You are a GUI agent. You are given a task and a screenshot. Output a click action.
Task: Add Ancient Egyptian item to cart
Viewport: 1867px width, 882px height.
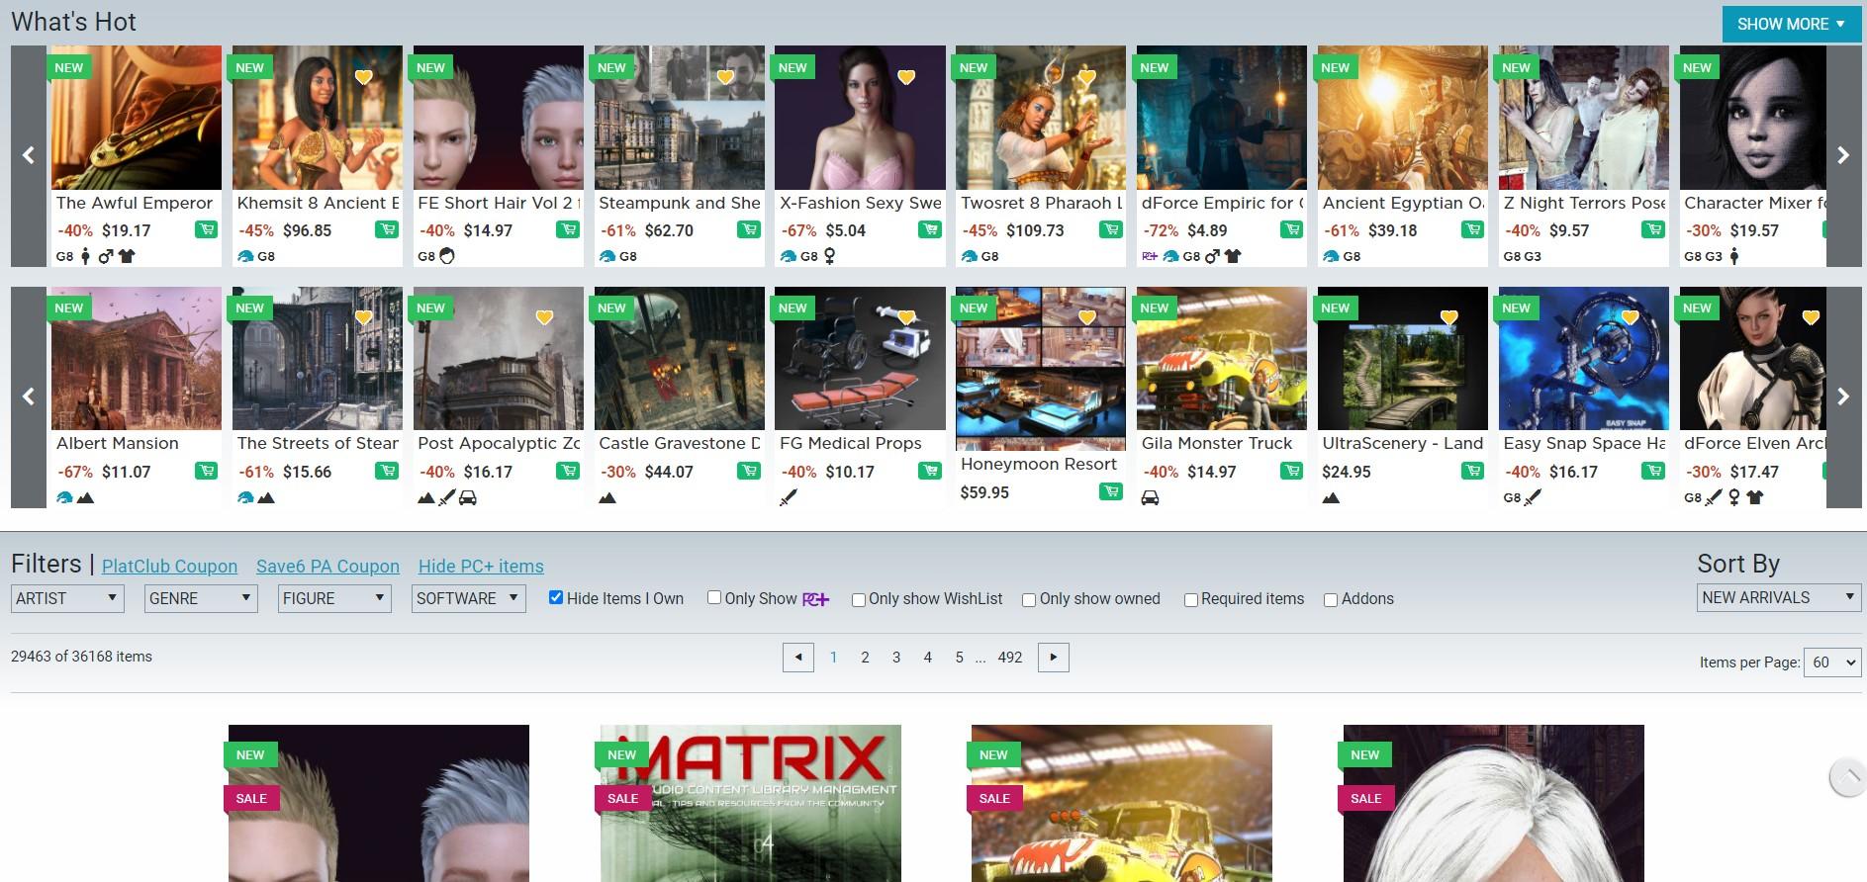[1473, 229]
